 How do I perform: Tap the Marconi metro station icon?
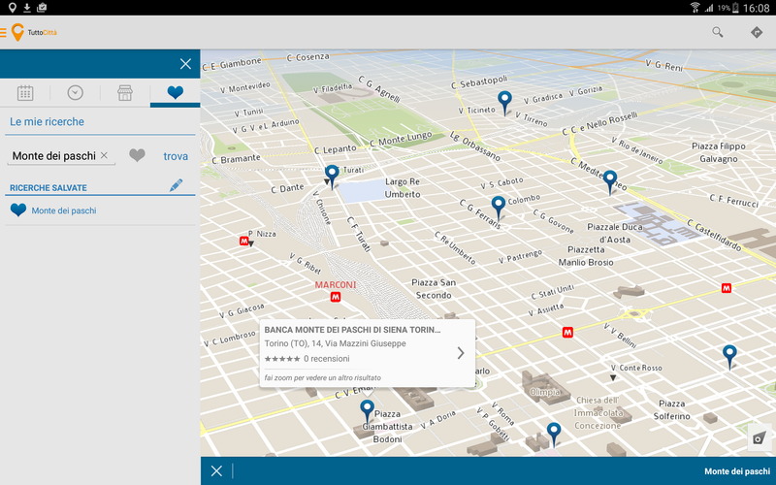[x=336, y=297]
